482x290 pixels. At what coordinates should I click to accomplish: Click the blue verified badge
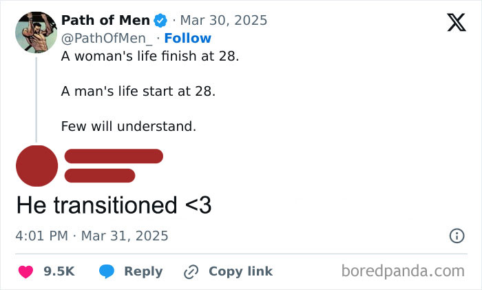click(x=162, y=19)
